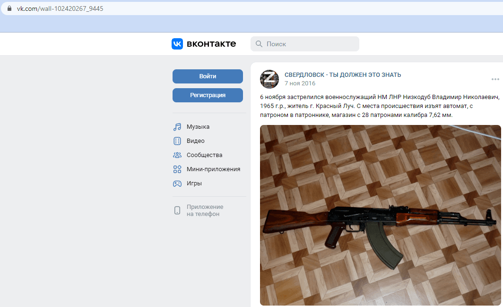Viewport: 503px width, 307px height.
Task: Click the Регистрация button
Action: [x=208, y=95]
